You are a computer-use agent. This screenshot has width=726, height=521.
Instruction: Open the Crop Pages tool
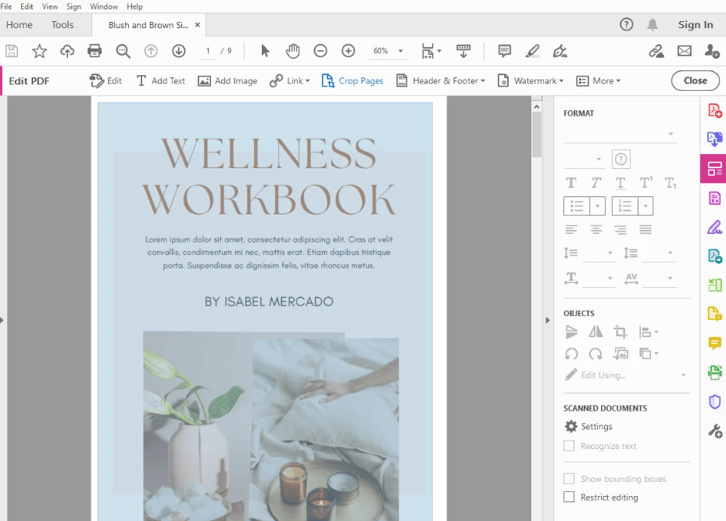tap(352, 80)
